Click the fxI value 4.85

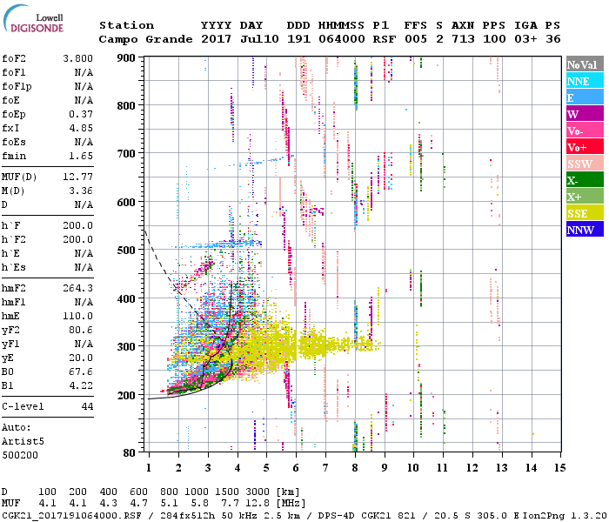pyautogui.click(x=82, y=128)
